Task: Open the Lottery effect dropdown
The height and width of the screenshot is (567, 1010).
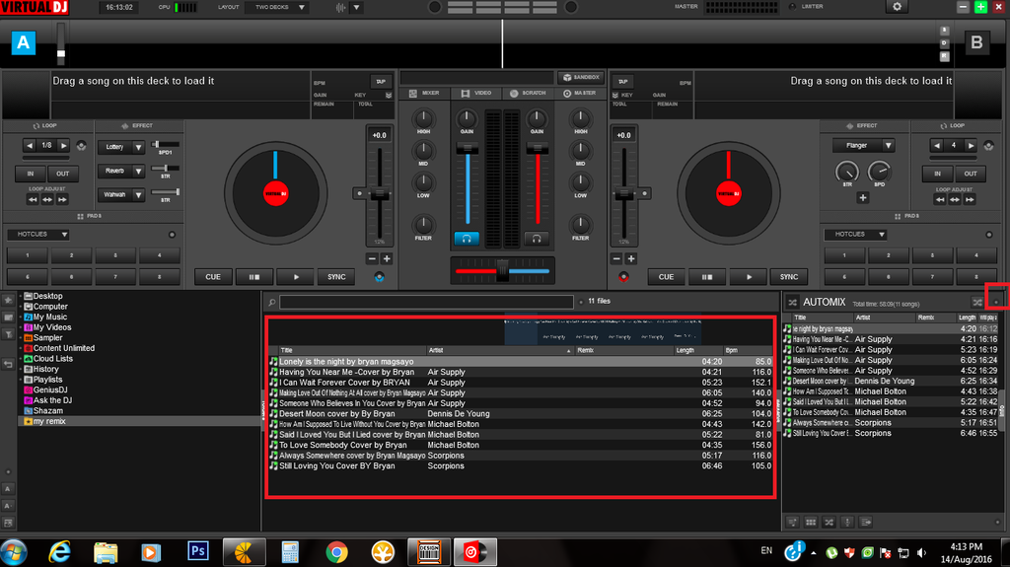Action: coord(122,147)
